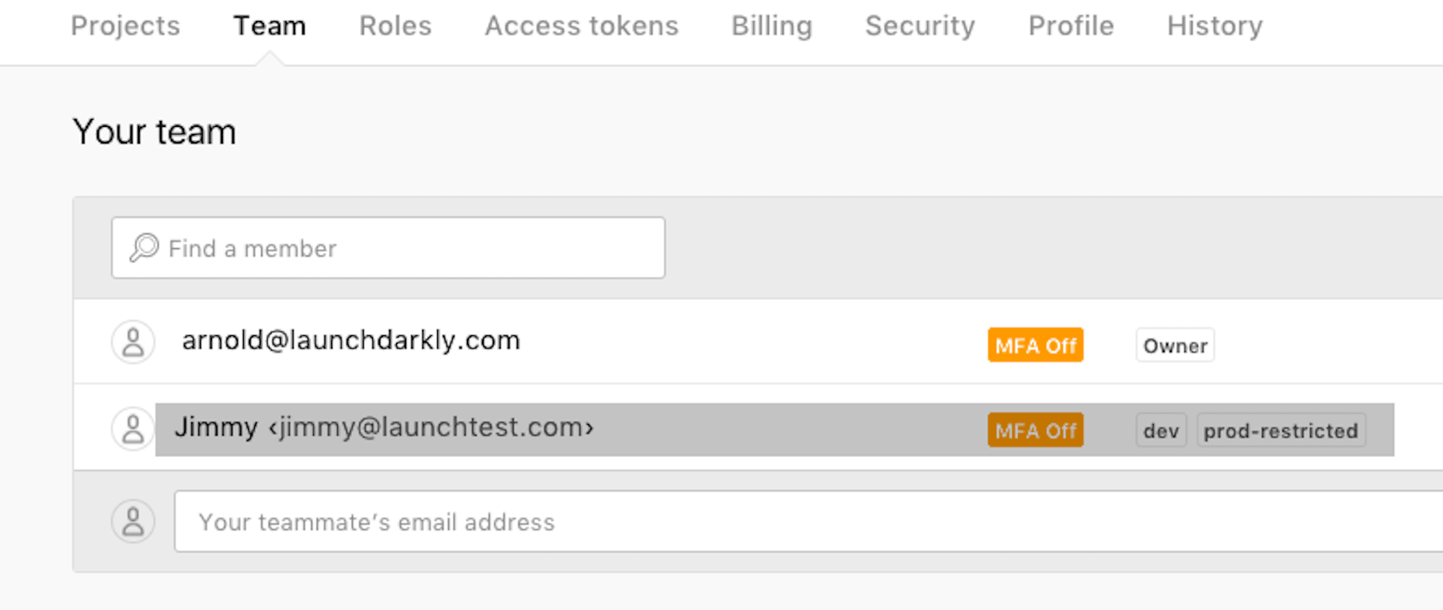Click the prod-restricted role tag
Image resolution: width=1443 pixels, height=610 pixels.
tap(1281, 430)
